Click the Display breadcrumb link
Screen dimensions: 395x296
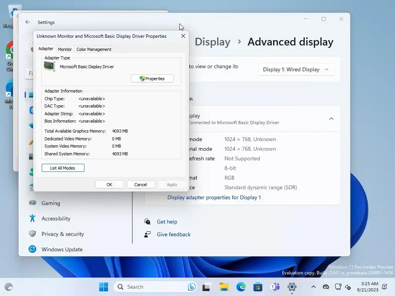click(x=213, y=42)
